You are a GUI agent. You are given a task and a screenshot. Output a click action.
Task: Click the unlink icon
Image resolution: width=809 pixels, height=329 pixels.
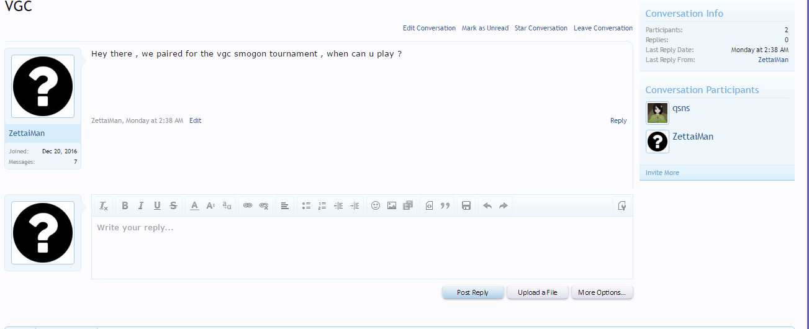264,205
